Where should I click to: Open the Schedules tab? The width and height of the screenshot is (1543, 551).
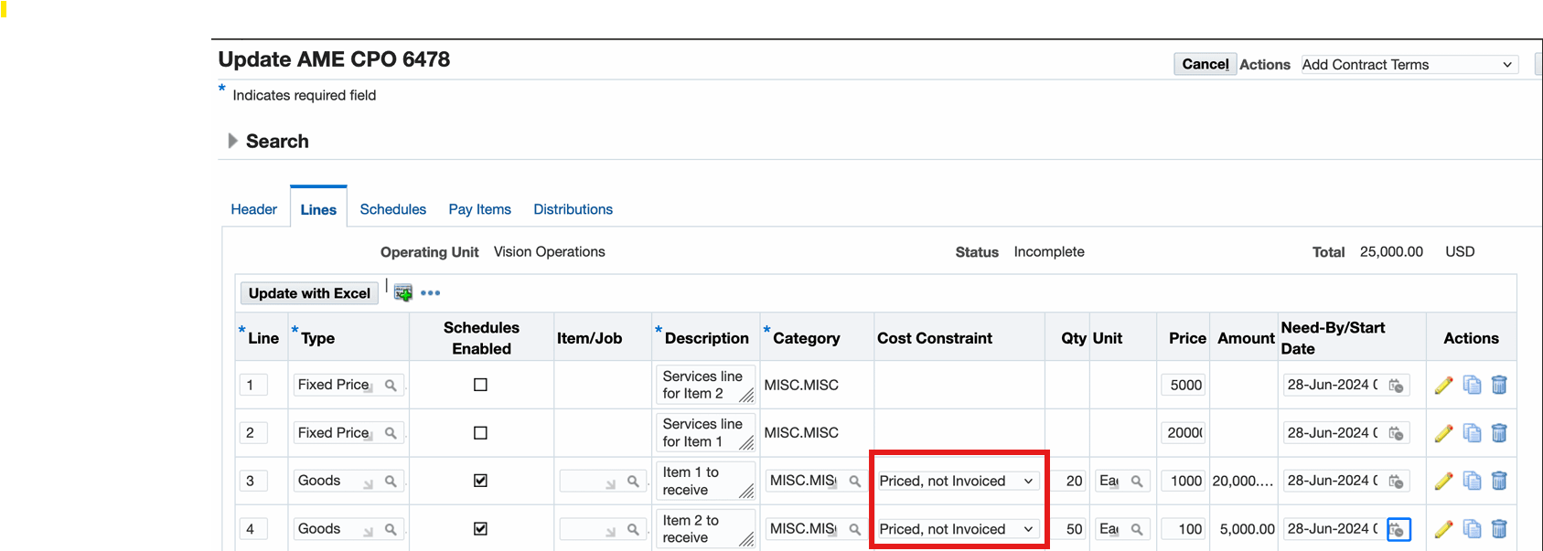click(393, 209)
